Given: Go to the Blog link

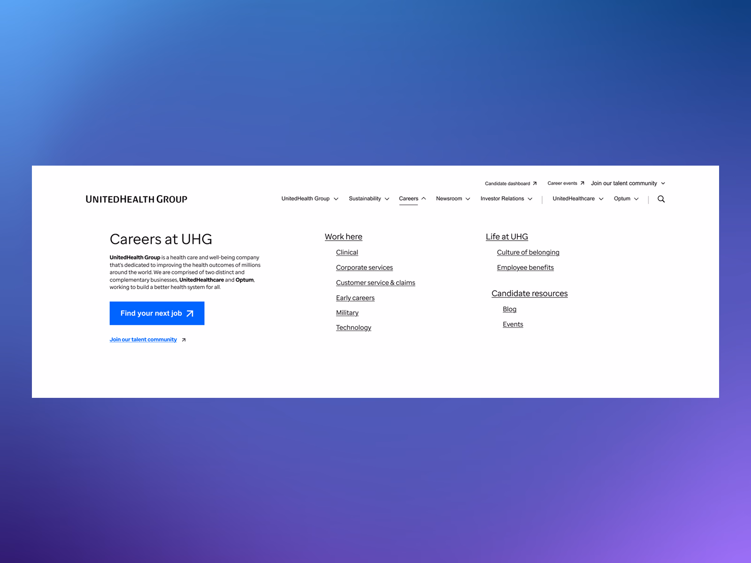Looking at the screenshot, I should (509, 309).
